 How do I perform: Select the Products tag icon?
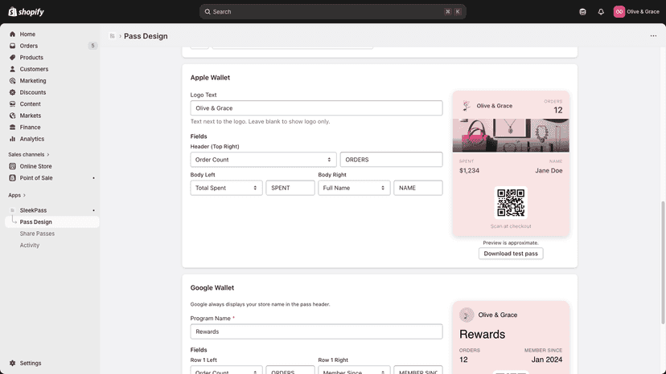click(x=12, y=57)
